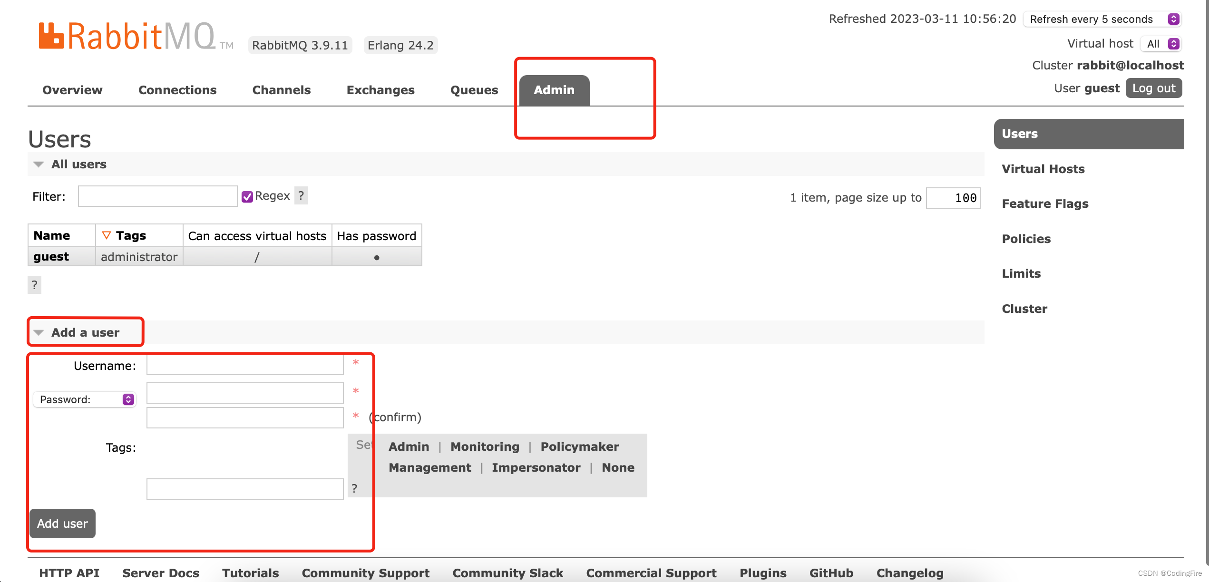1209x582 pixels.
Task: Open Cluster in the sidebar
Action: [x=1024, y=309]
